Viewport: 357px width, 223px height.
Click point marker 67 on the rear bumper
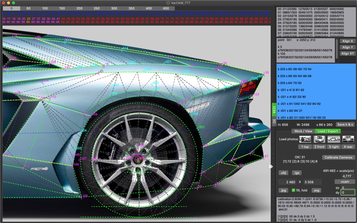tap(266, 156)
